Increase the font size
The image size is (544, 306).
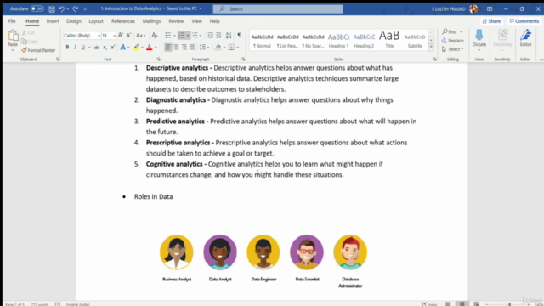[x=121, y=36]
